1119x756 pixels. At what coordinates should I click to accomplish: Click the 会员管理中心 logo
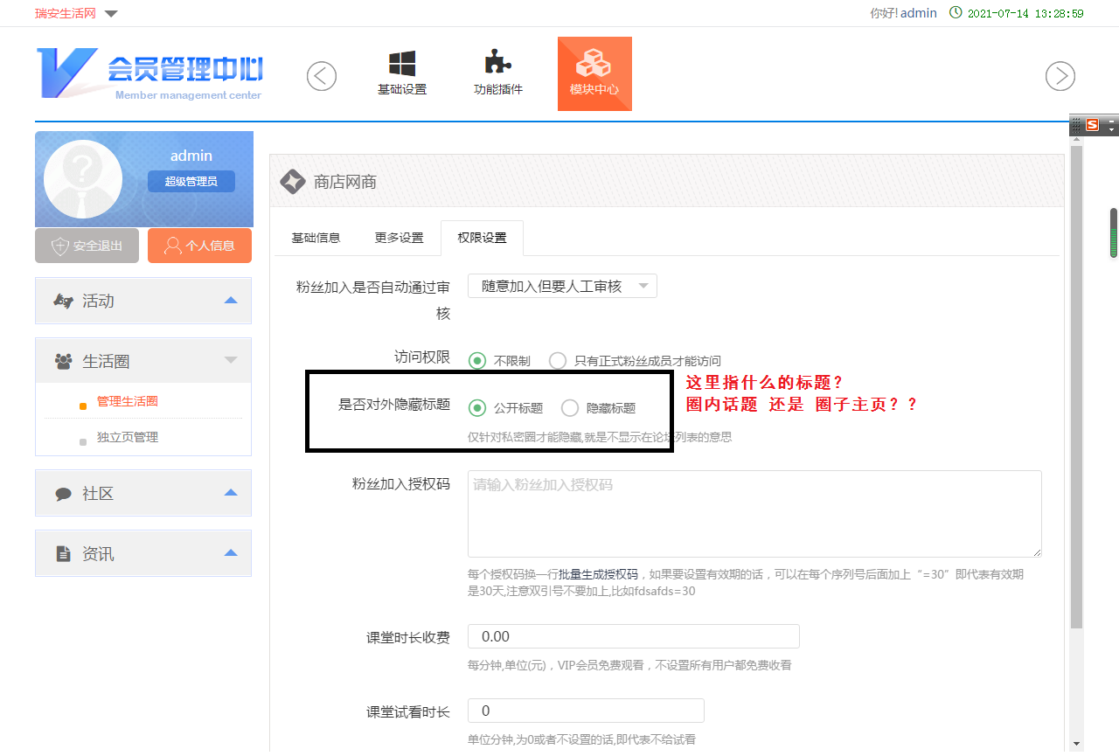tap(149, 73)
